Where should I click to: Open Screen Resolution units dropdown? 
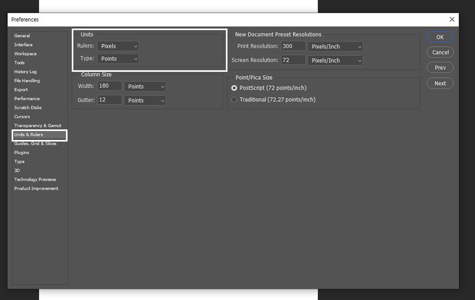pos(335,60)
